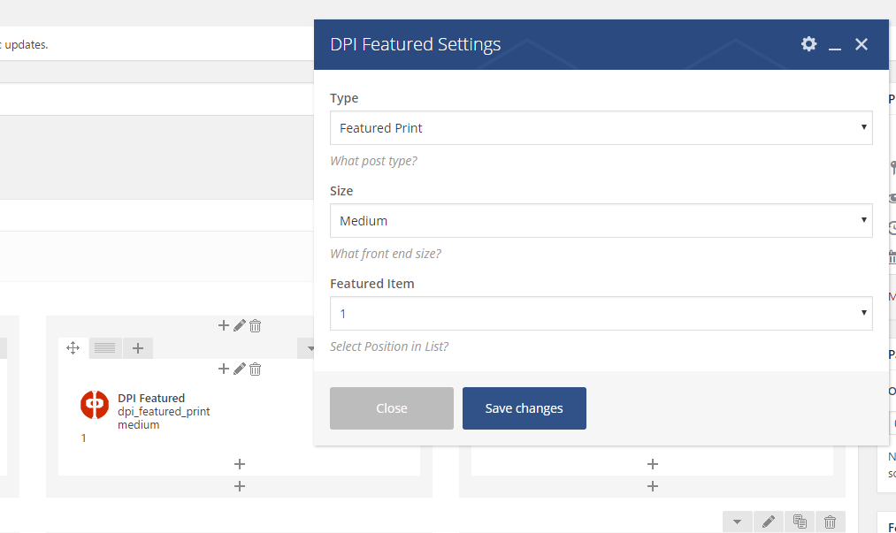Click the trash icon in the bottom-right toolbar
Image resolution: width=896 pixels, height=533 pixels.
click(830, 522)
